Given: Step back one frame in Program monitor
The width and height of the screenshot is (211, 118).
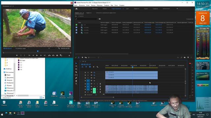Looking at the screenshot, I should coord(33,55).
